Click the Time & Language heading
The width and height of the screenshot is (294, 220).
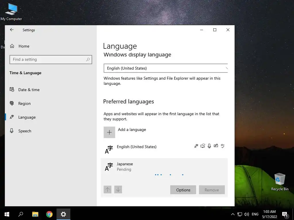[25, 73]
